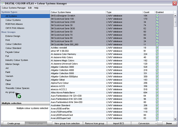Open the Façade Colour user group

tap(12, 52)
